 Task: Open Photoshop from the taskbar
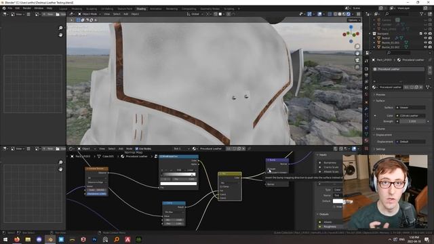click(x=94, y=239)
